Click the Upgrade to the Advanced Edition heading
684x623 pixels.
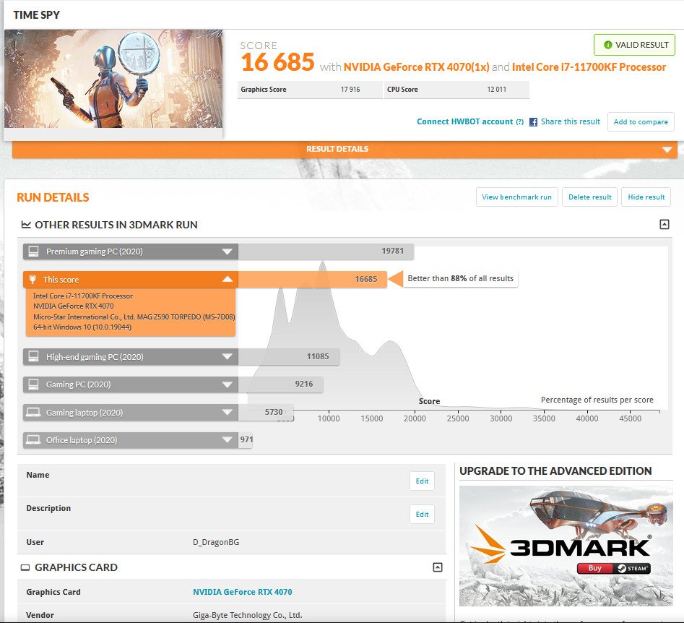[555, 471]
